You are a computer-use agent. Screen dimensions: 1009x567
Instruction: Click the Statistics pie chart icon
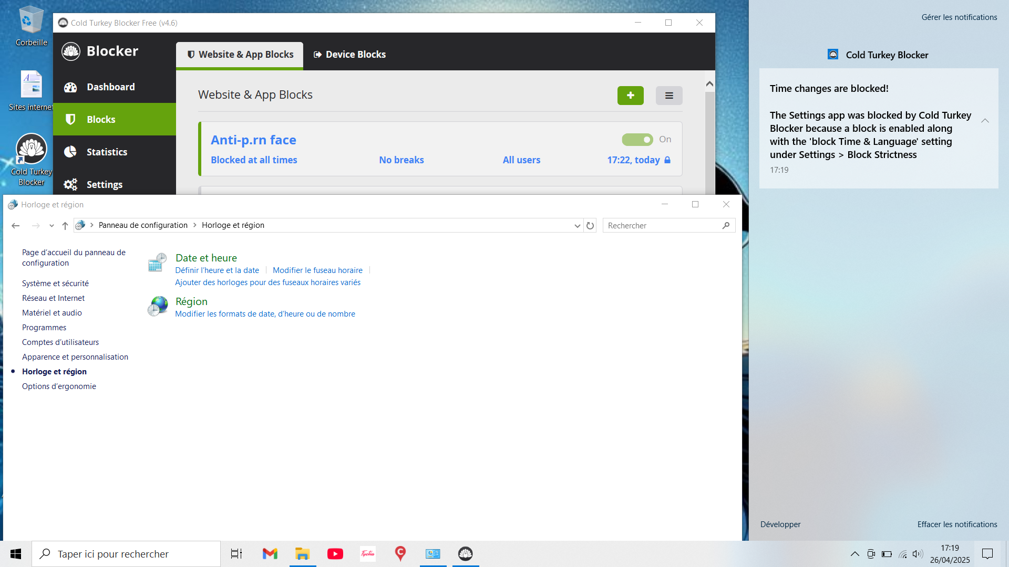[70, 152]
